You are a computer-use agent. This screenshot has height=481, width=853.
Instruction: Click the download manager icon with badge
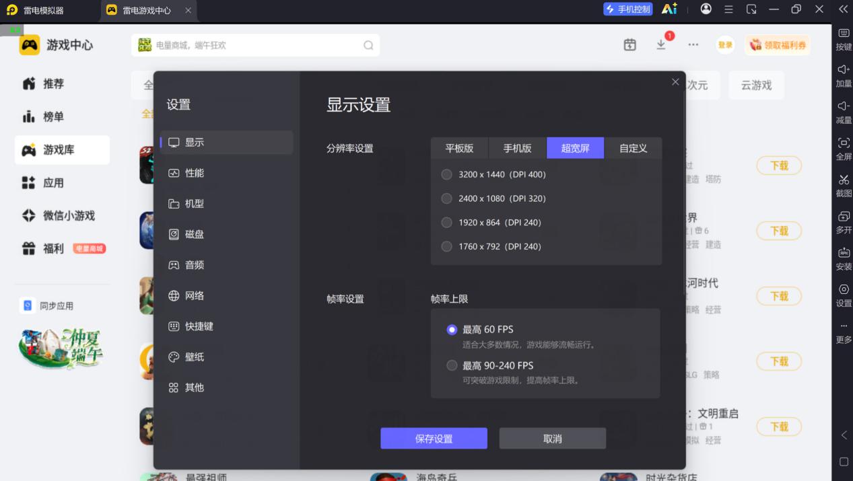click(661, 44)
